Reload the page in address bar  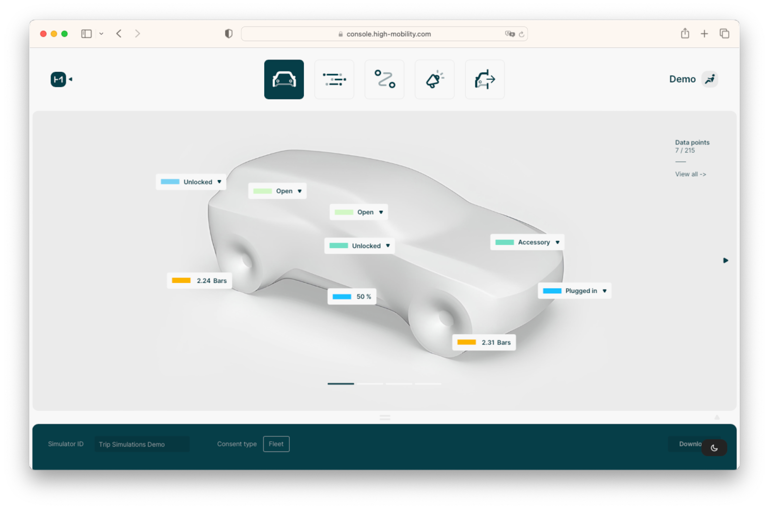coord(521,34)
